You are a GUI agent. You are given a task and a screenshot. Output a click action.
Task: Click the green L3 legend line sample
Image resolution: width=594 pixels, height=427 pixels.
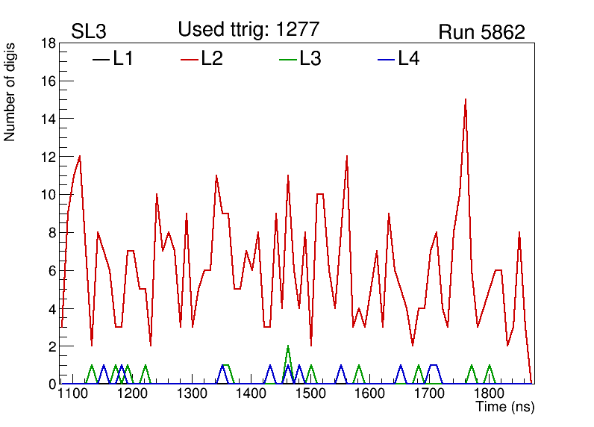pos(287,59)
